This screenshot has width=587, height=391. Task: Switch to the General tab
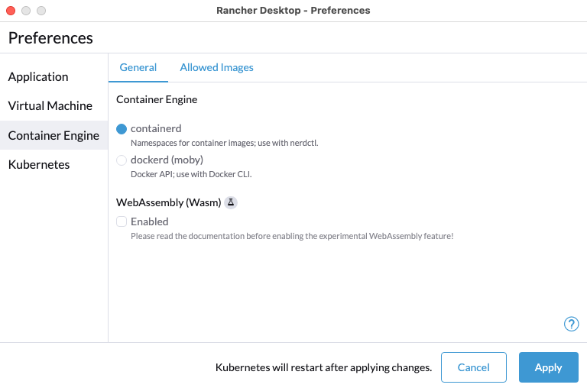(x=138, y=67)
